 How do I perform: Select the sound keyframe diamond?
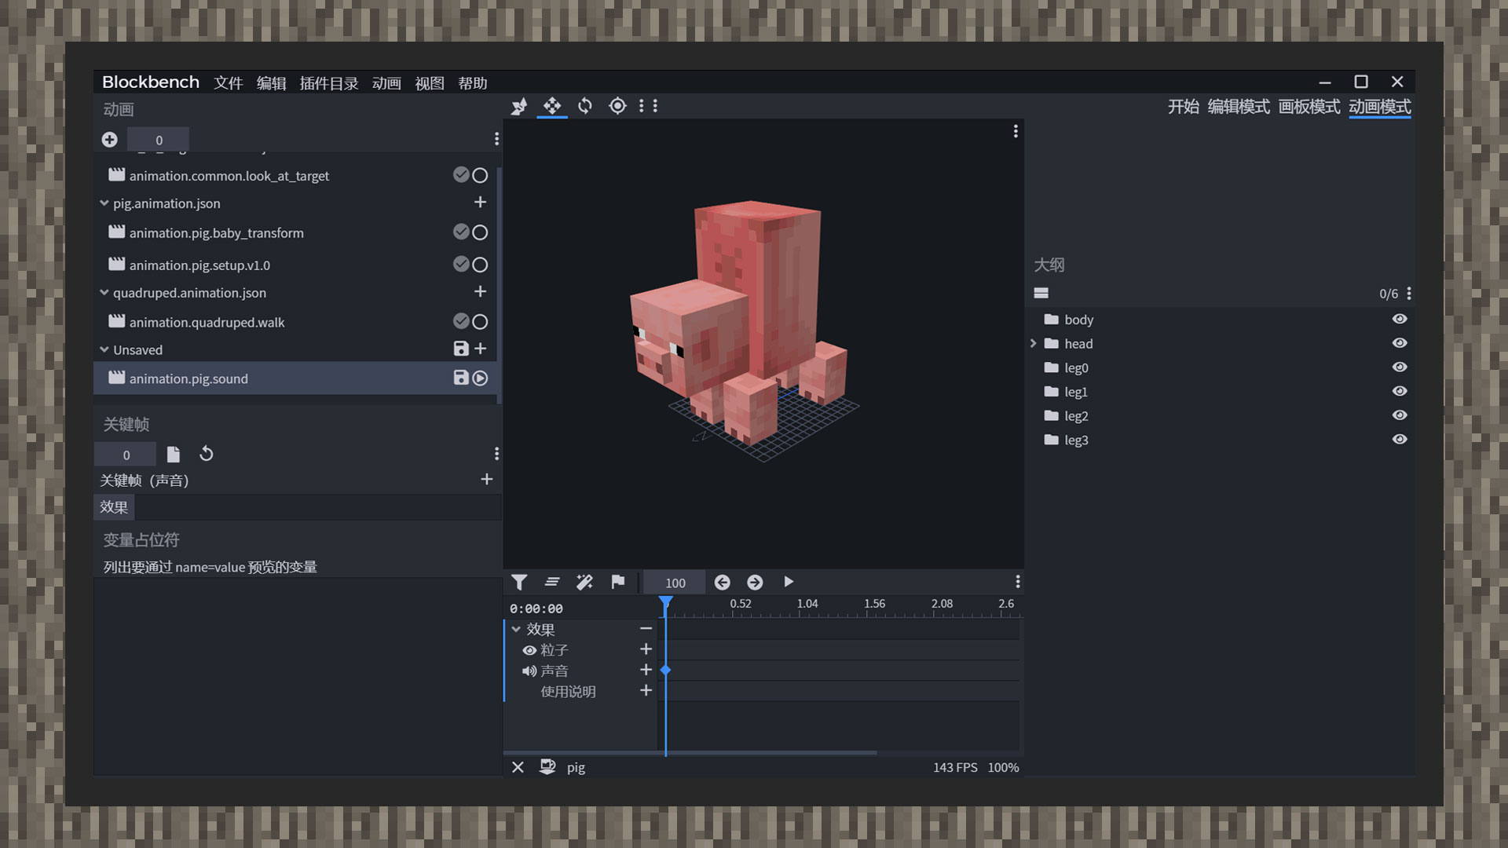(x=666, y=670)
